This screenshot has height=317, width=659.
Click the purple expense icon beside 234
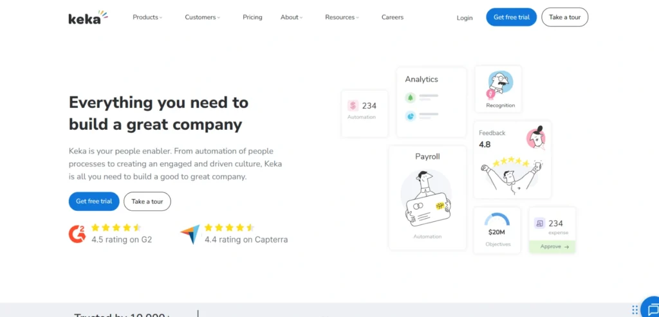[x=540, y=223]
